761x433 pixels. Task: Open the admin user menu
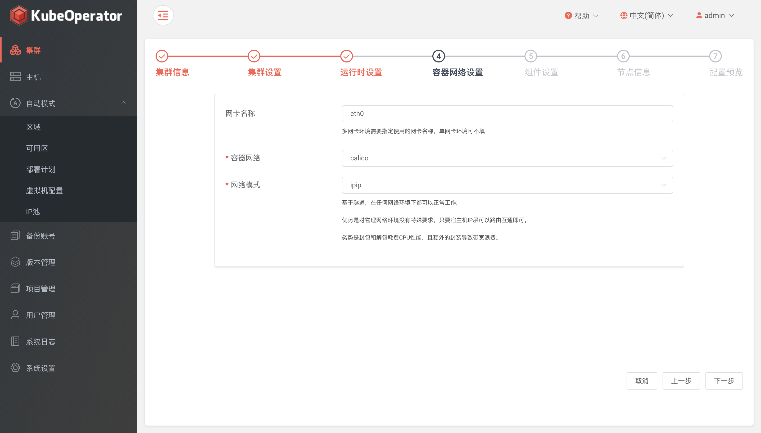click(x=715, y=15)
